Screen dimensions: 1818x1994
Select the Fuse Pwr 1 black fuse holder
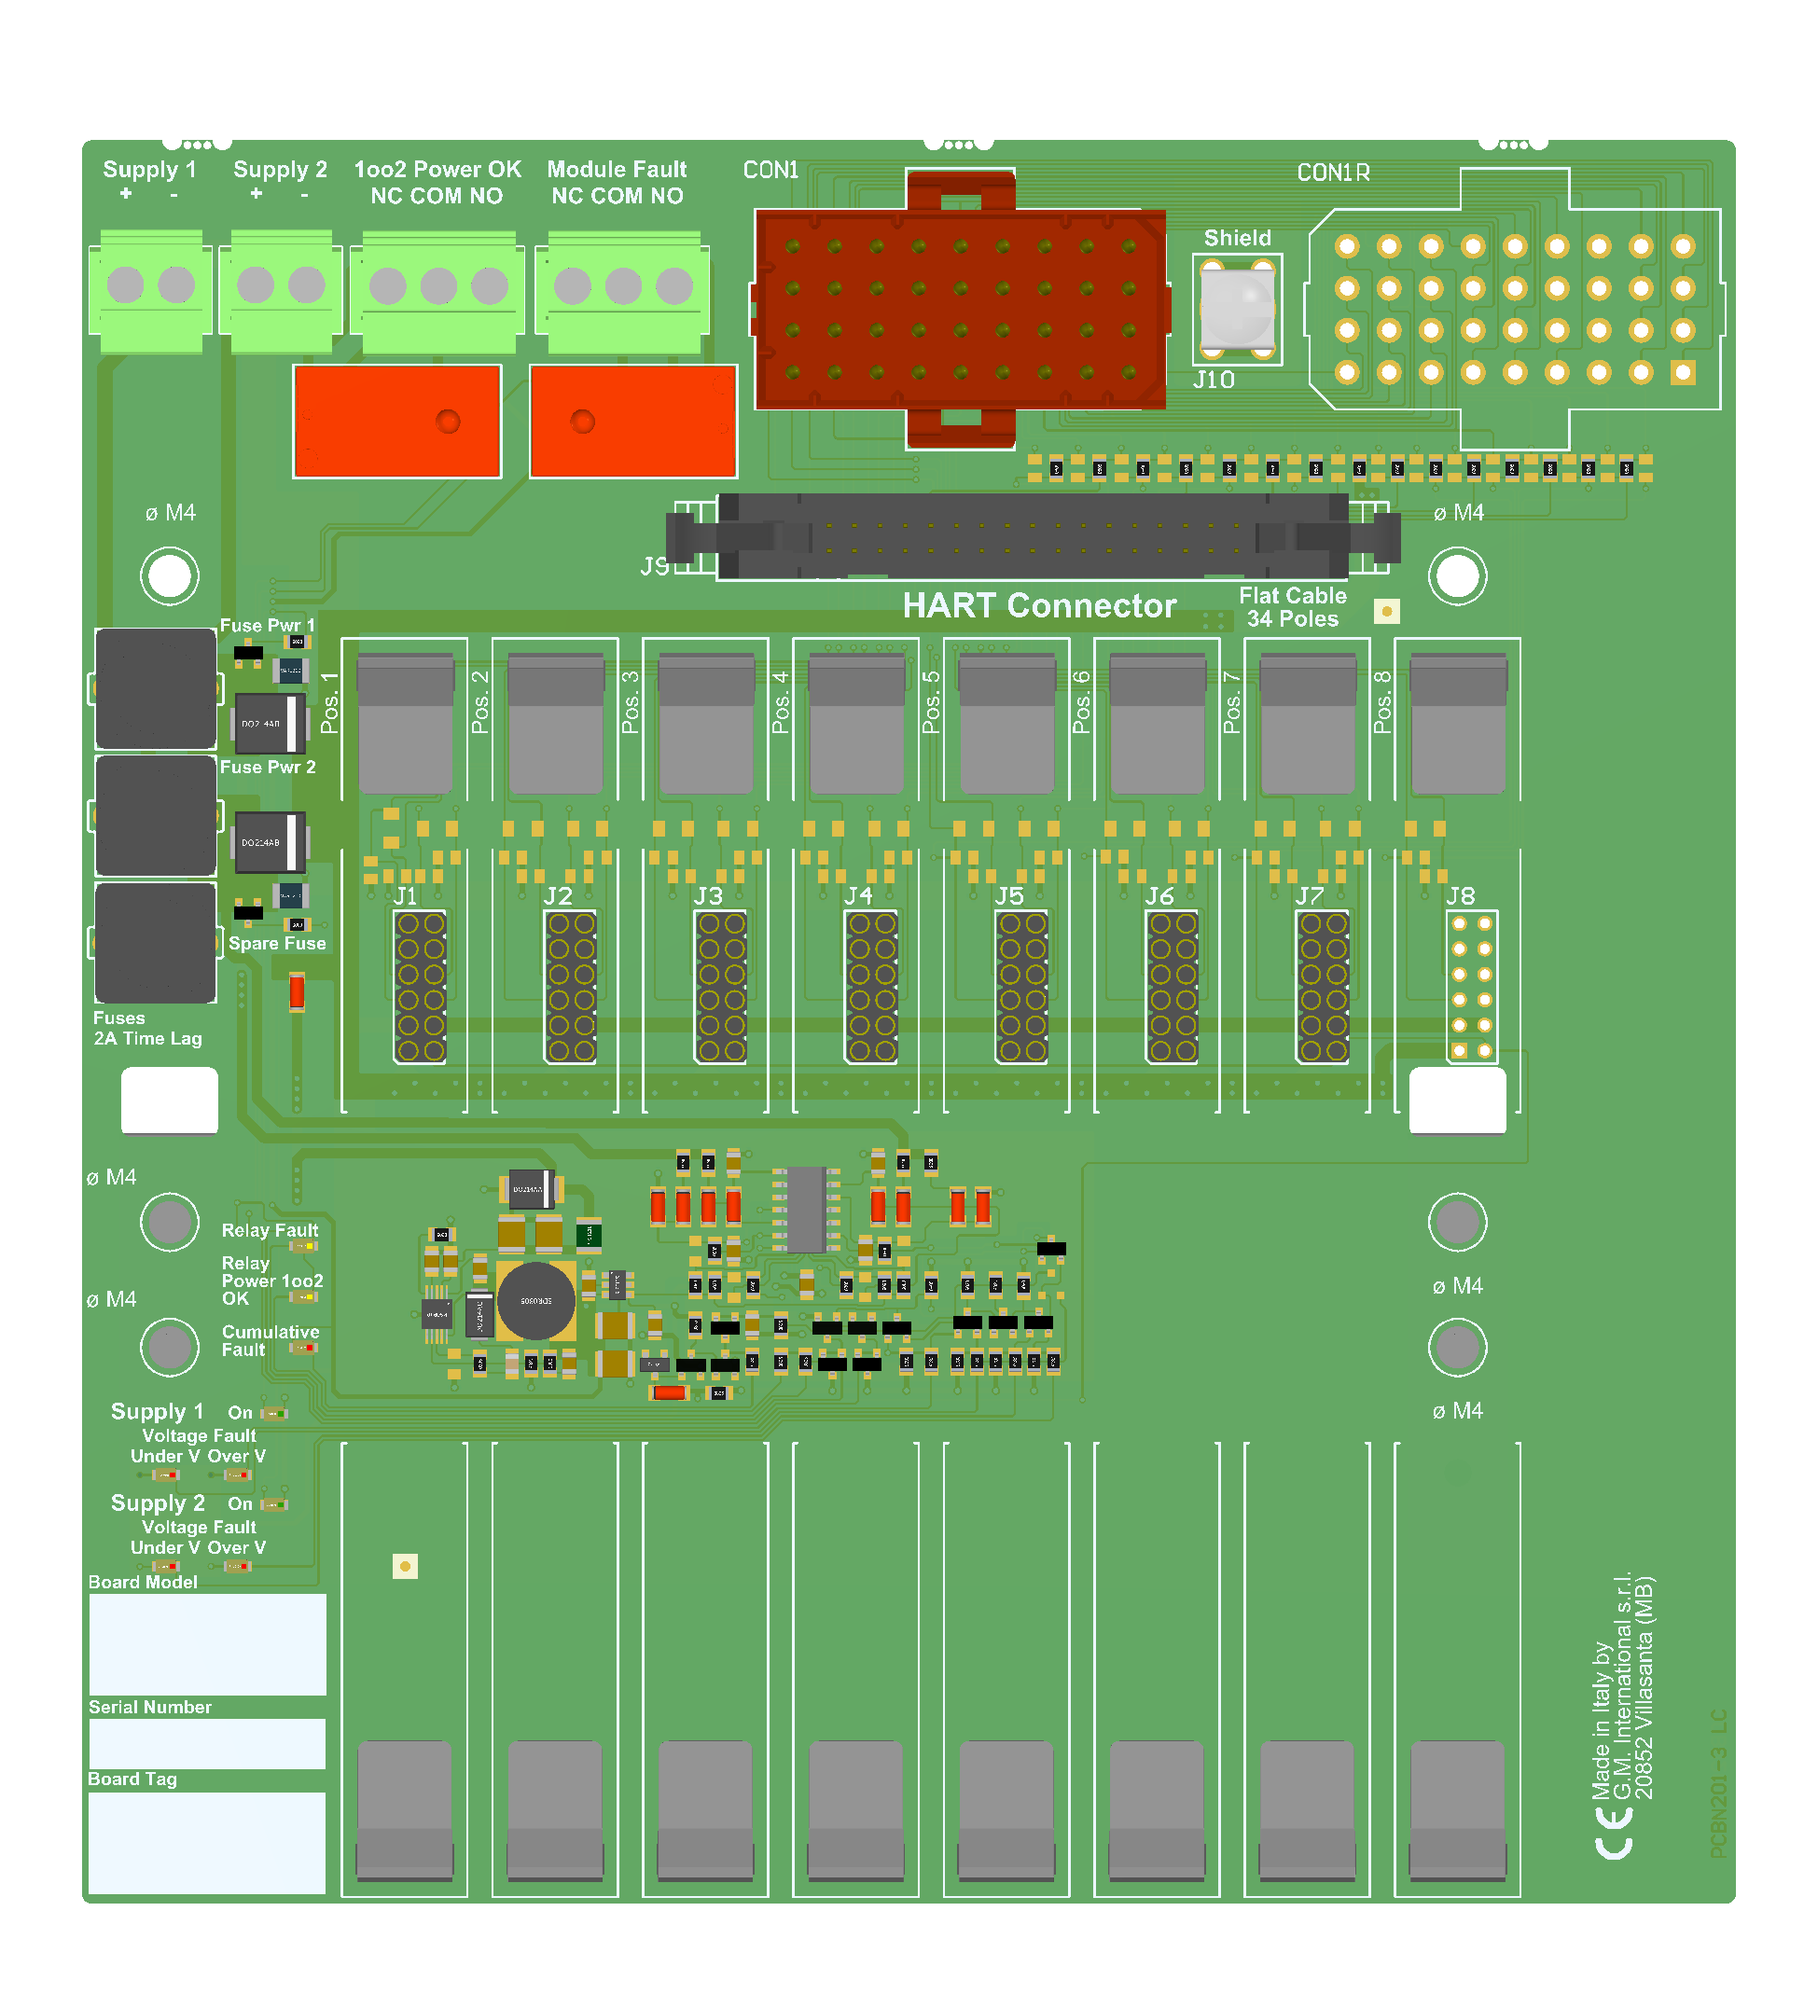click(155, 688)
